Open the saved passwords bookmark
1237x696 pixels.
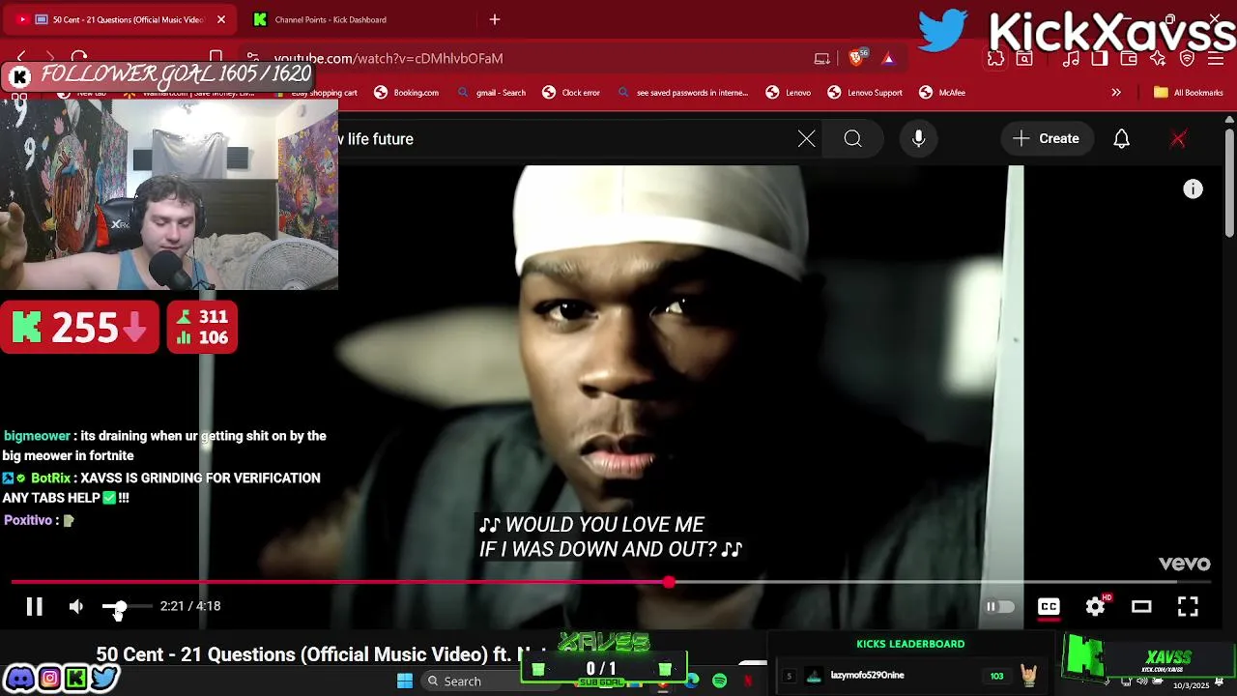682,93
